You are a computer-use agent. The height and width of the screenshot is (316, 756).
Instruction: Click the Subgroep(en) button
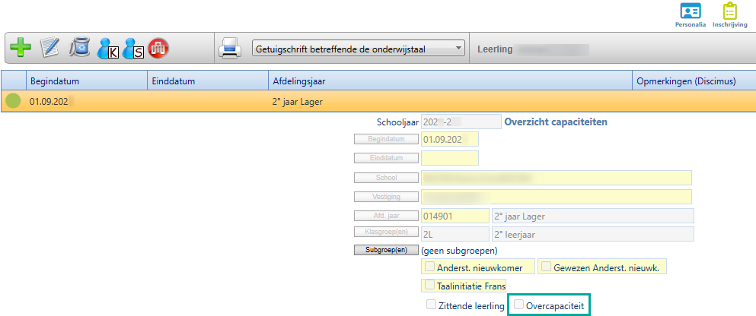[386, 250]
